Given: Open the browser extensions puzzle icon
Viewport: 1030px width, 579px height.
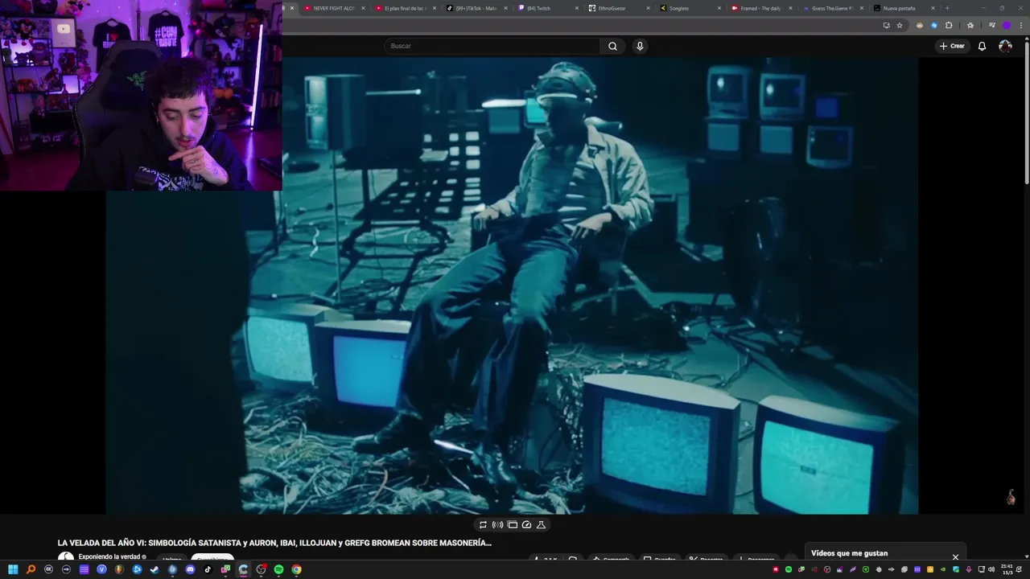Looking at the screenshot, I should pos(949,25).
